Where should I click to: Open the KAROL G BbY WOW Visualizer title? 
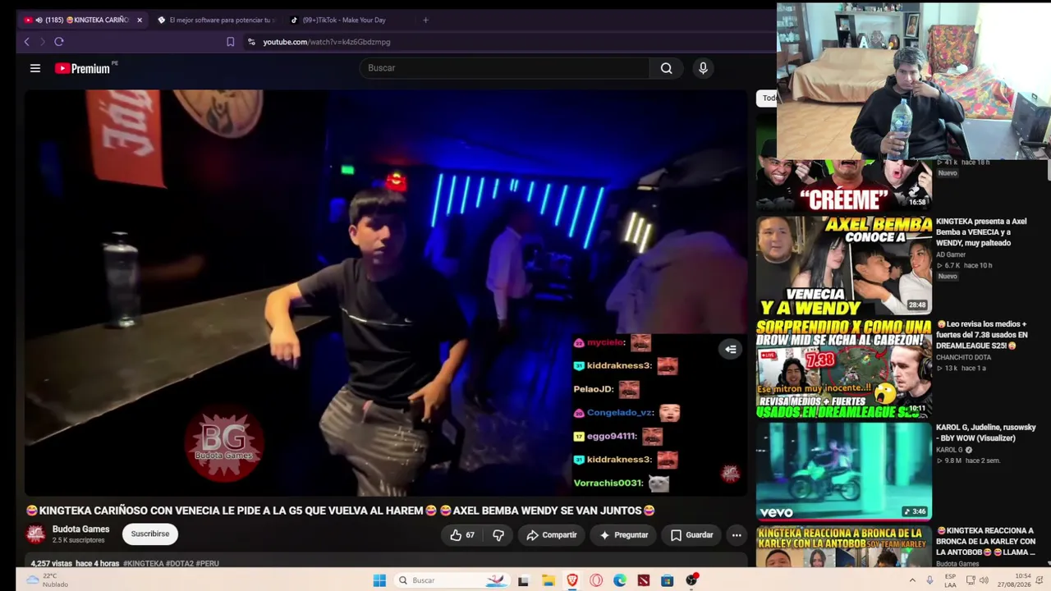(x=986, y=433)
